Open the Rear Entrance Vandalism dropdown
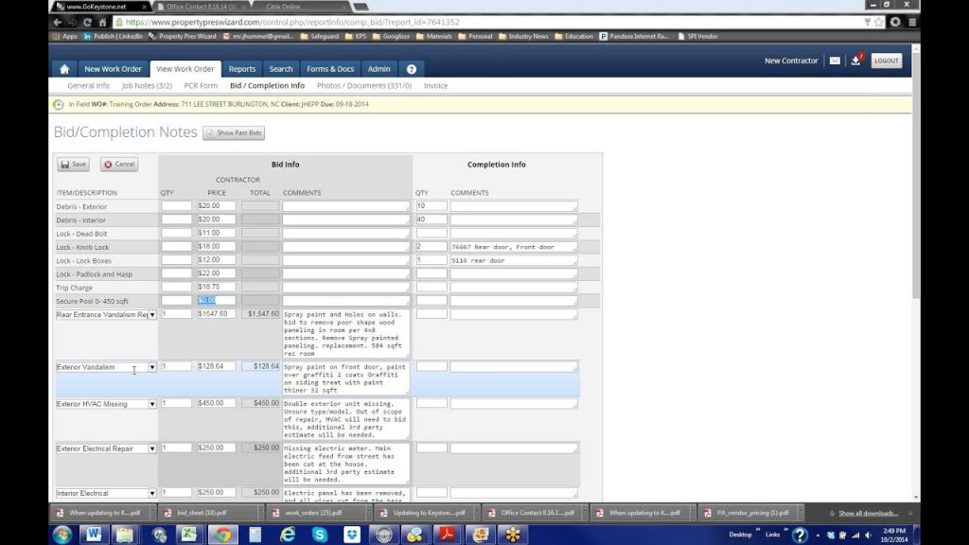Viewport: 969px width, 545px height. pos(151,314)
